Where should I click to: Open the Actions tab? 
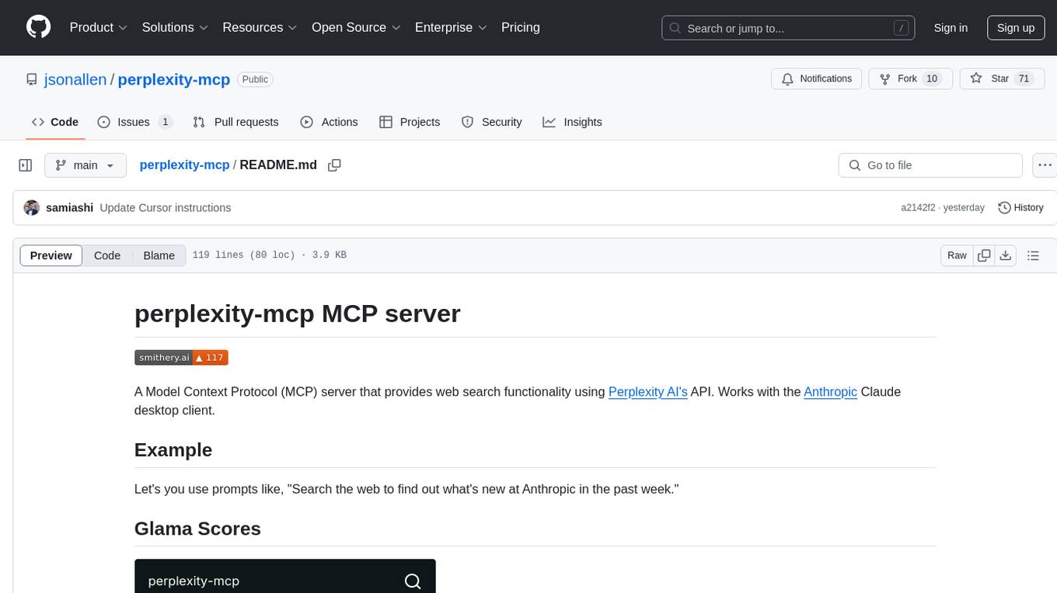pos(329,122)
